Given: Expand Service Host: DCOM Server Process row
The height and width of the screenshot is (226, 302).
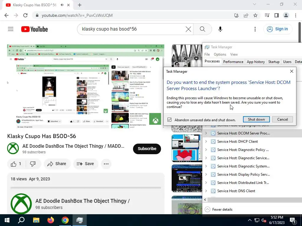Looking at the screenshot, I should [x=206, y=133].
